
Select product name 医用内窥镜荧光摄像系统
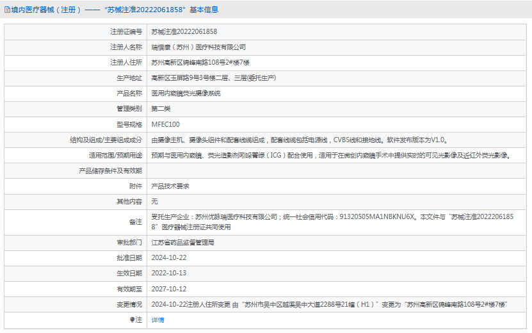(186, 93)
